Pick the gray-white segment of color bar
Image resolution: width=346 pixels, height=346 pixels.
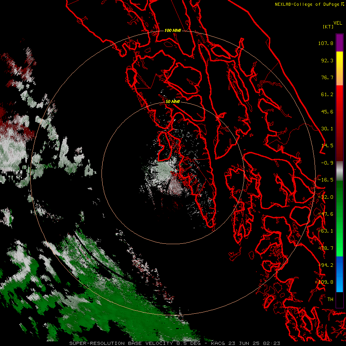tap(339, 171)
